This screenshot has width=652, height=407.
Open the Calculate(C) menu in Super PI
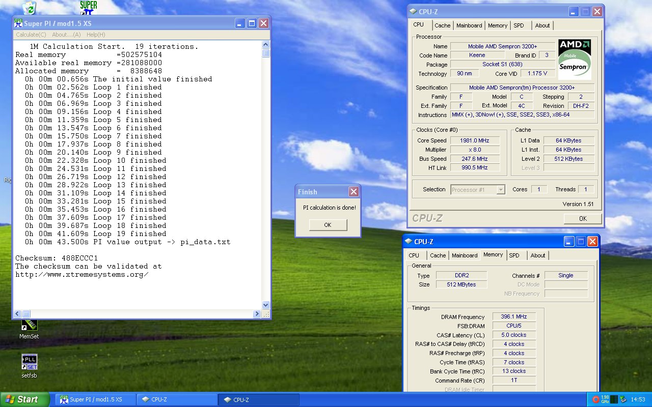(x=31, y=35)
